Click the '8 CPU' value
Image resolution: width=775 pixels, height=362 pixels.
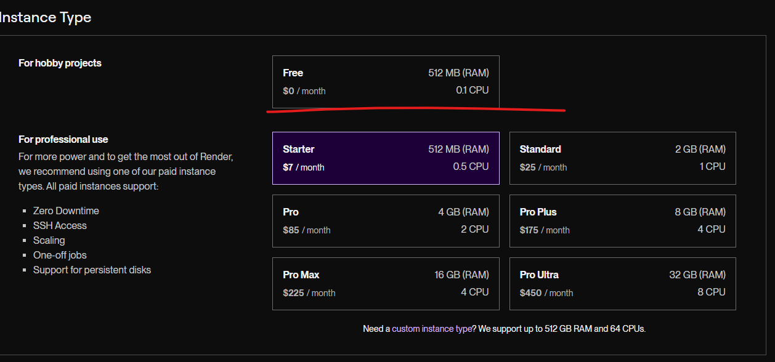click(x=712, y=292)
